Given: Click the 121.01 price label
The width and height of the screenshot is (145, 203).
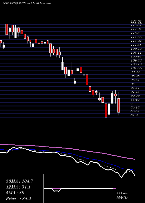Looking at the screenshot, I should [136, 21].
